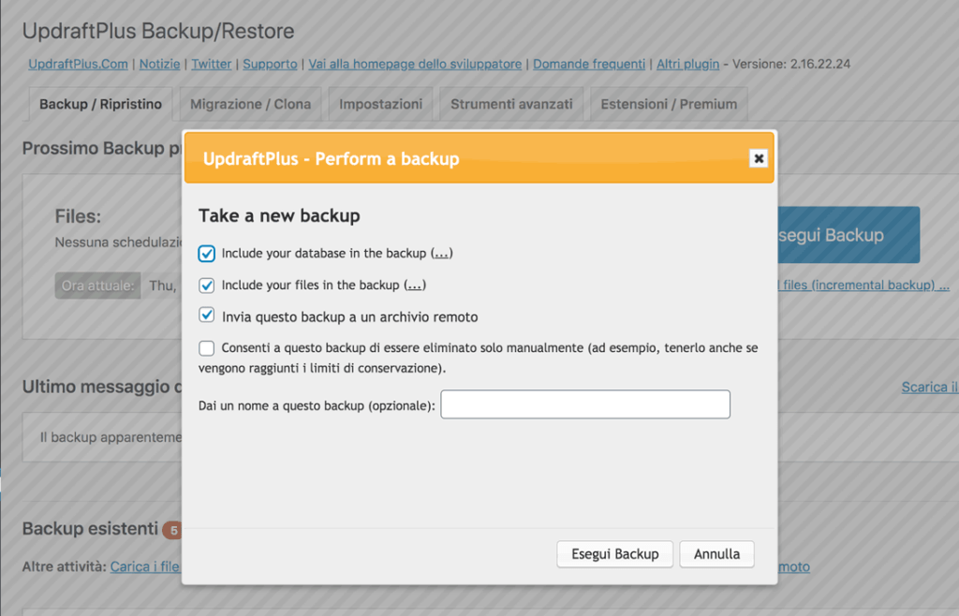
Task: Expand database options ellipsis link
Action: (x=441, y=253)
